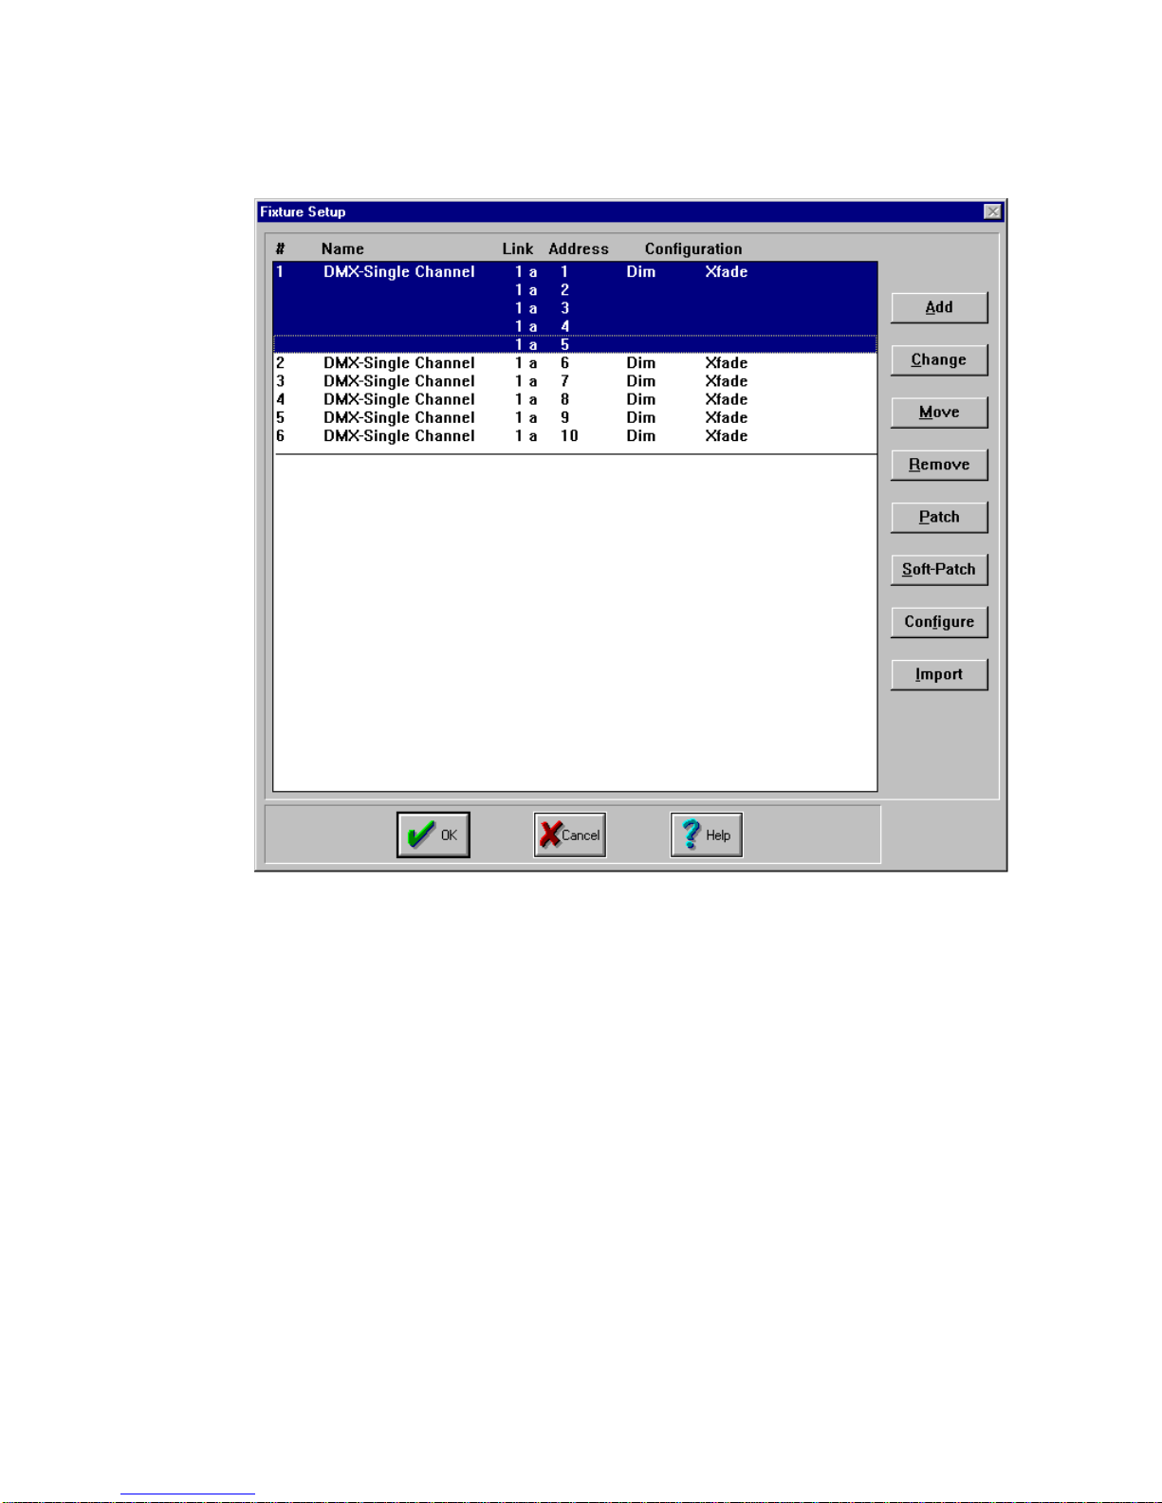Image resolution: width=1162 pixels, height=1503 pixels.
Task: Click the Move button
Action: [x=939, y=412]
